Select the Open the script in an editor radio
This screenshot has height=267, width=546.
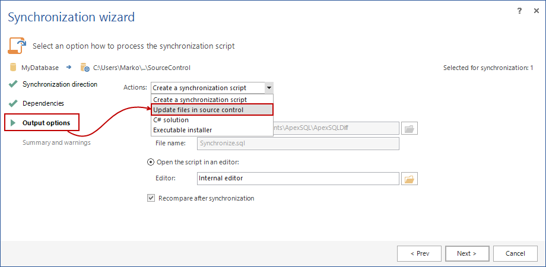[151, 161]
